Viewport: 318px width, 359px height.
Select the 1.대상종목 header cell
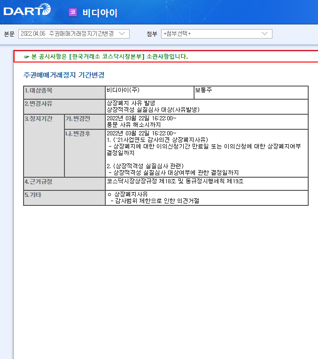[64, 93]
